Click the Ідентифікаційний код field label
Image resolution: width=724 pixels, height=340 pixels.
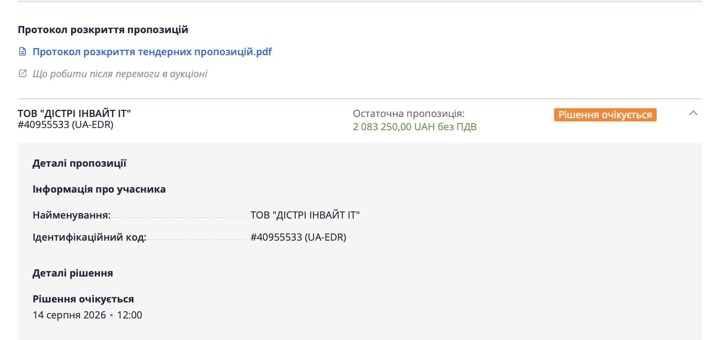pos(89,237)
